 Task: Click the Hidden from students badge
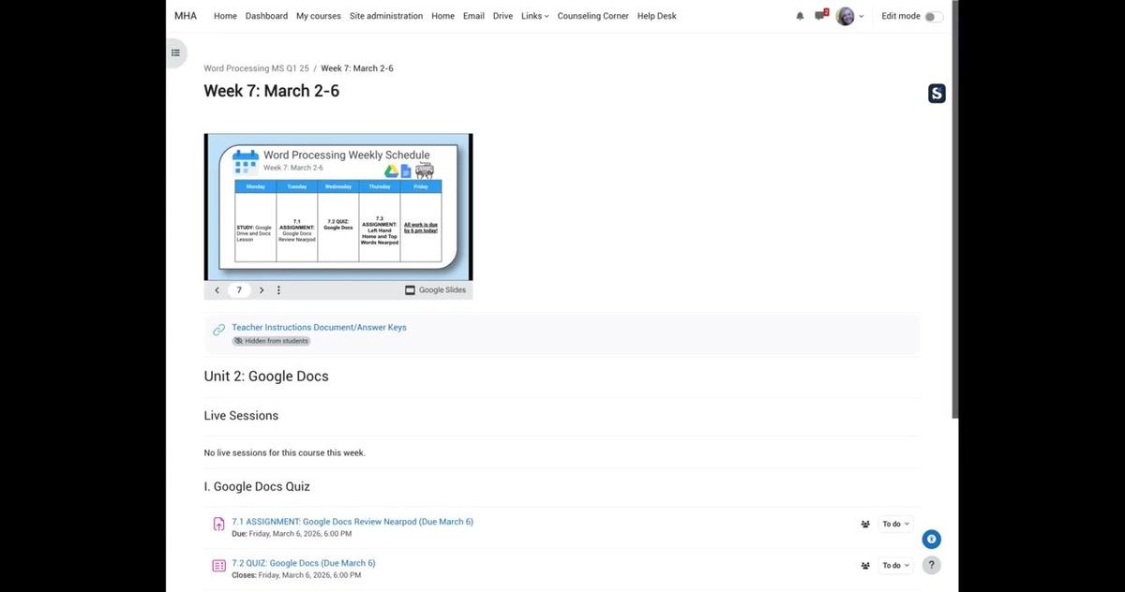pyautogui.click(x=271, y=341)
